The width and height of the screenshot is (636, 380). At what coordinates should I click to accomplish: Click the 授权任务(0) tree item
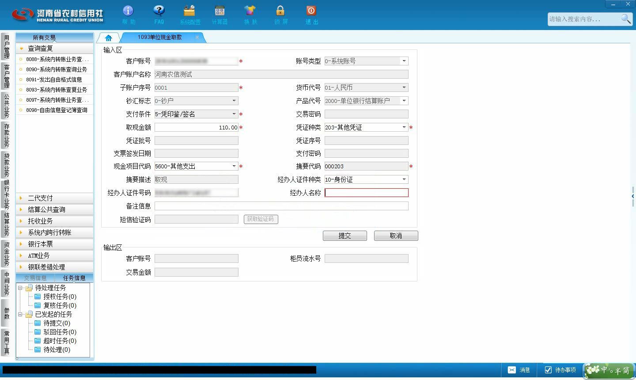tap(60, 296)
